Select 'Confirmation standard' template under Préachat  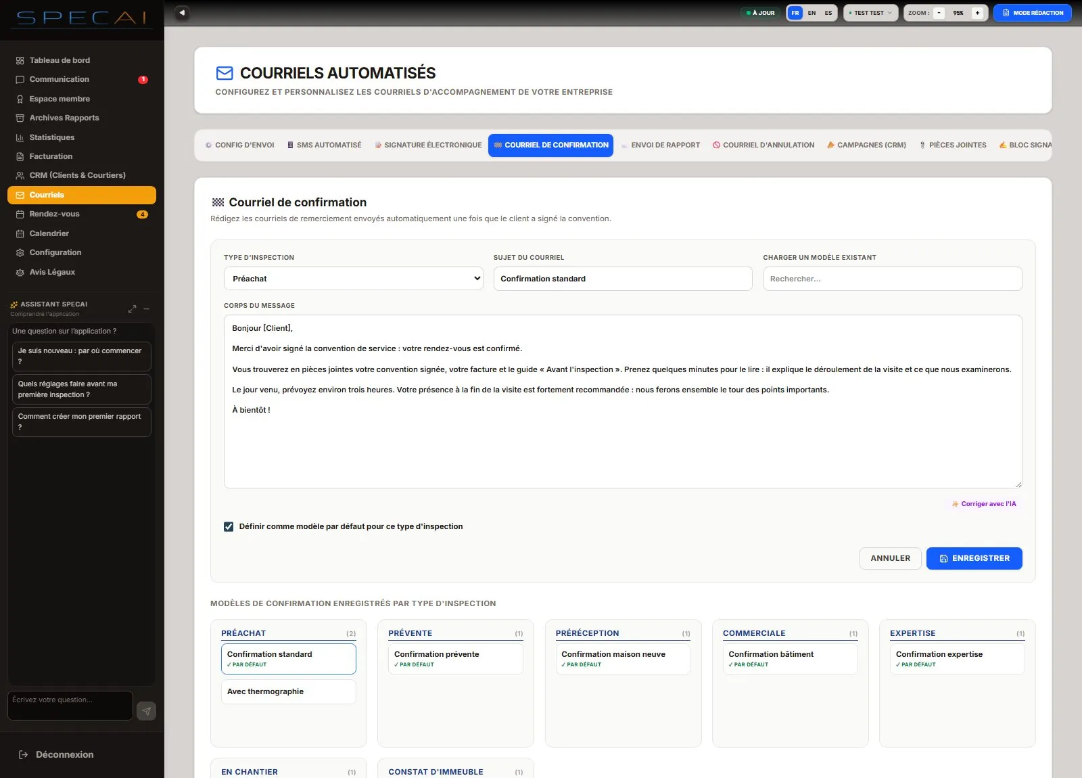pyautogui.click(x=289, y=659)
